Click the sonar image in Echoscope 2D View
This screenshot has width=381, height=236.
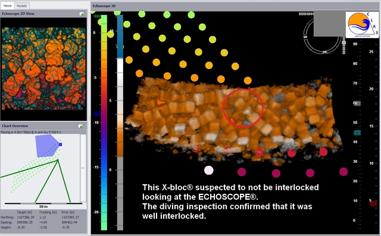43,68
